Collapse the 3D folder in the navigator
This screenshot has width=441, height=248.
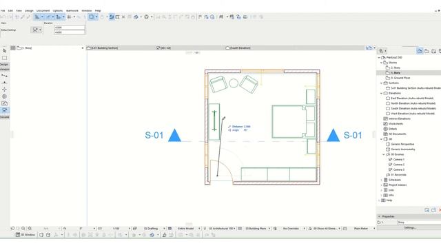pyautogui.click(x=382, y=139)
